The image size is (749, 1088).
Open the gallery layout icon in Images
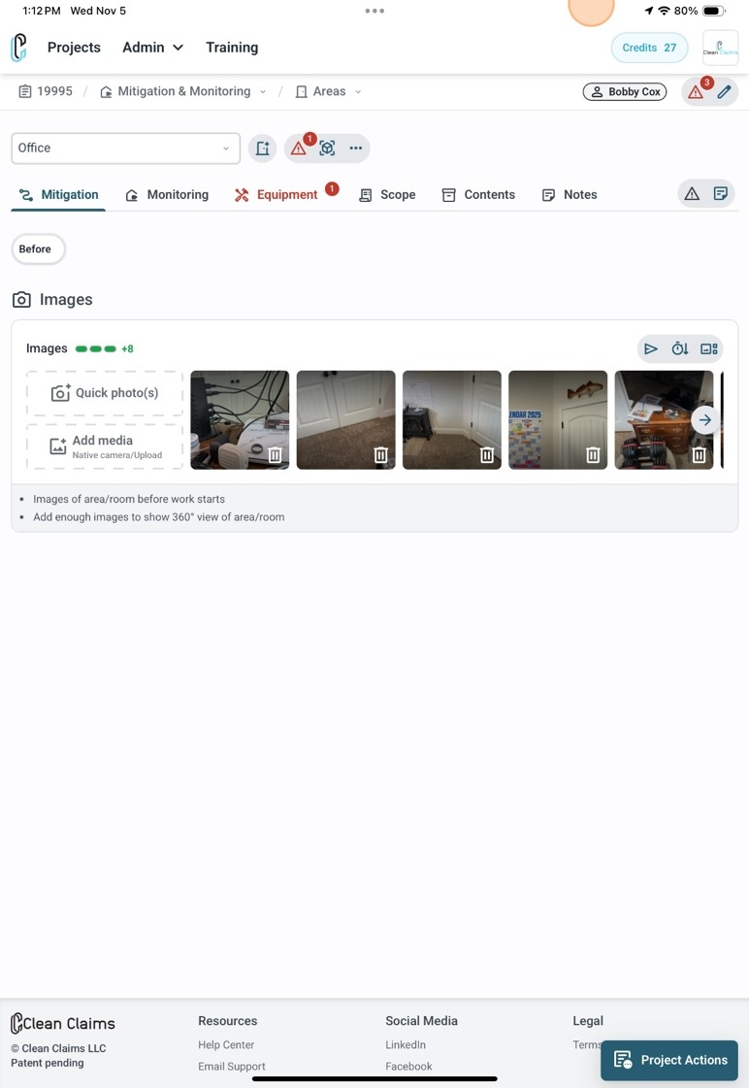pyautogui.click(x=709, y=349)
